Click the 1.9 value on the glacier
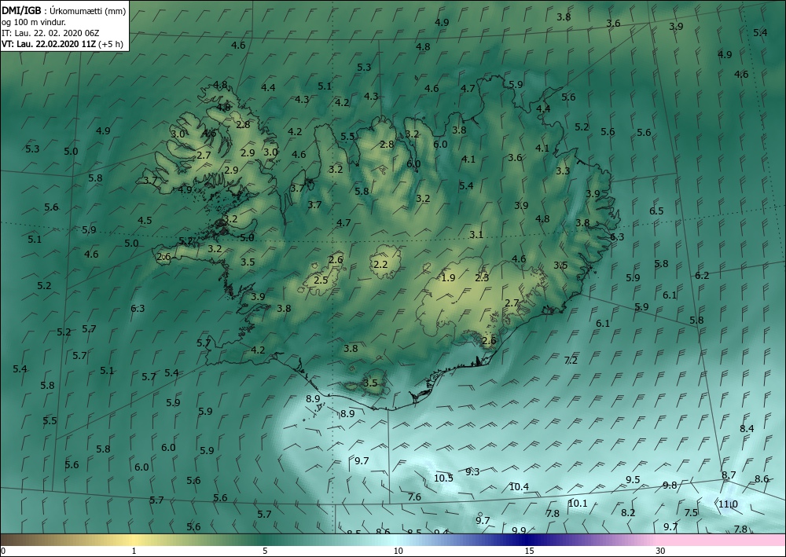This screenshot has height=557, width=786. 448,277
